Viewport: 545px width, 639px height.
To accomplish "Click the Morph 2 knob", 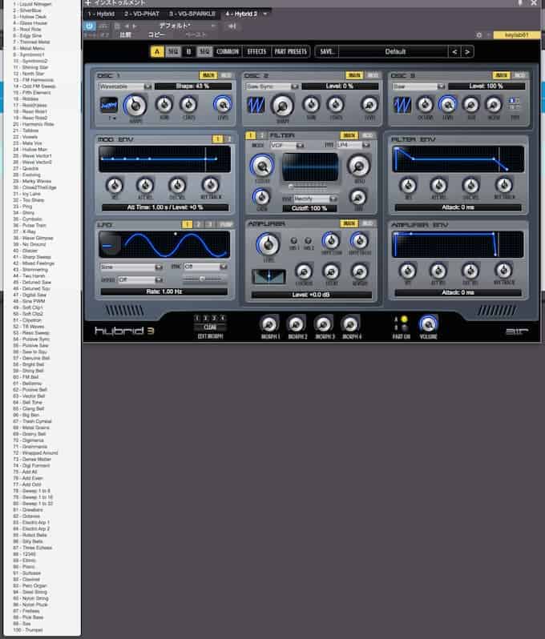I will pos(297,324).
